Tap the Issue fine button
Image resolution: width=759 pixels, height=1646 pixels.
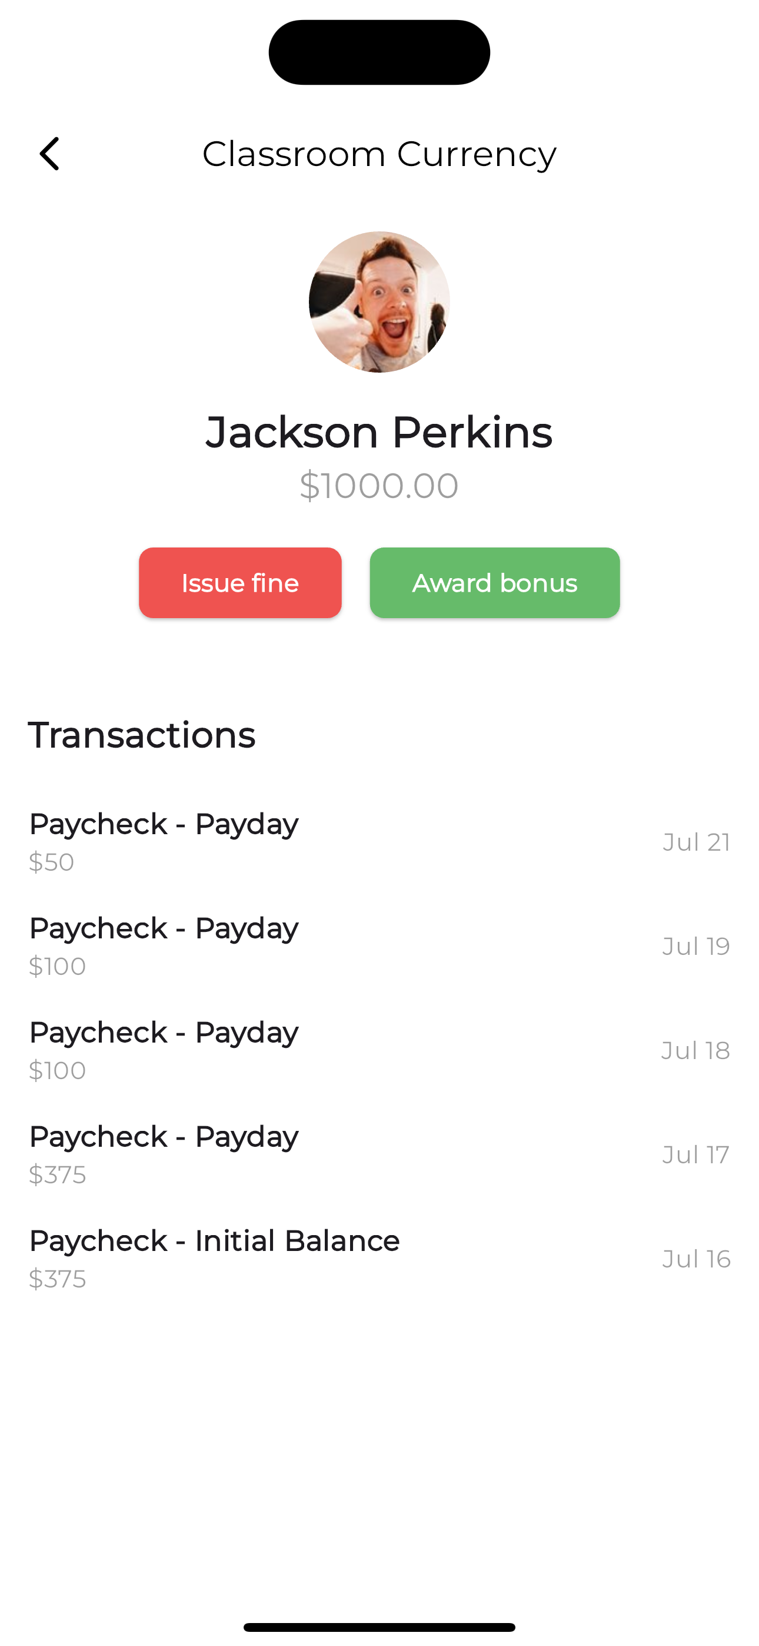point(240,583)
